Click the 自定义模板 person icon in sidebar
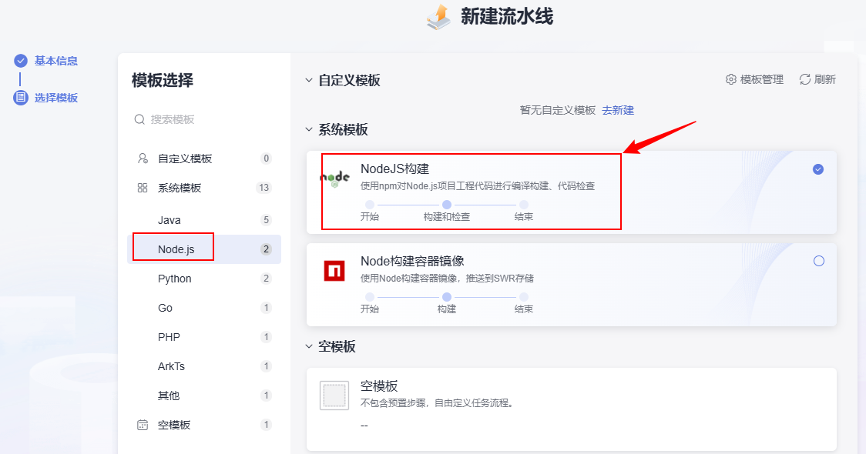This screenshot has height=454, width=866. click(x=143, y=159)
